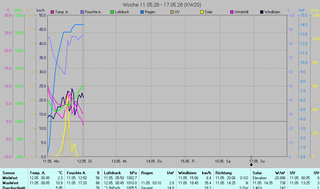The height and width of the screenshot is (189, 320).
Task: Click the Windböen km/h table header
Action: 195,173
